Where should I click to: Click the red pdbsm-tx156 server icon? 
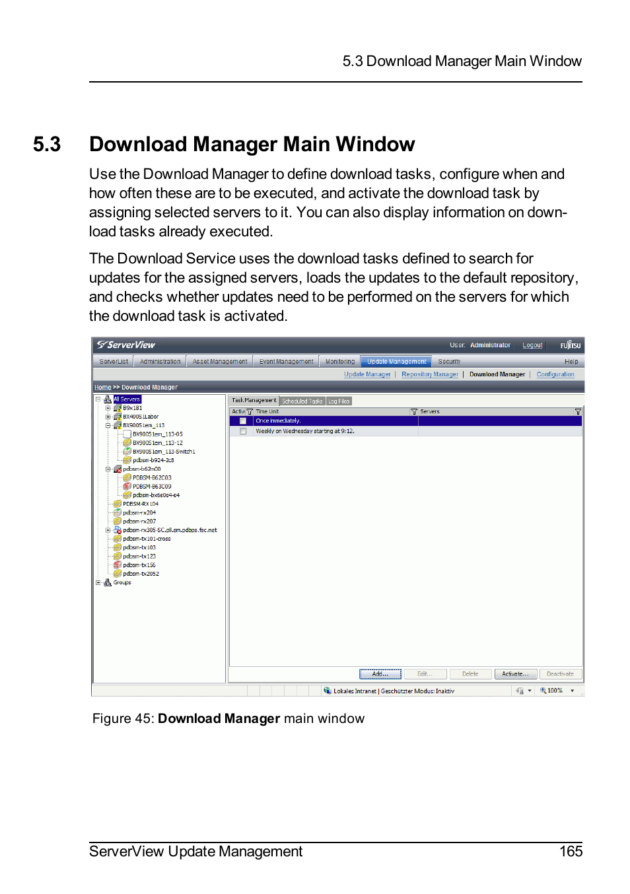point(118,565)
